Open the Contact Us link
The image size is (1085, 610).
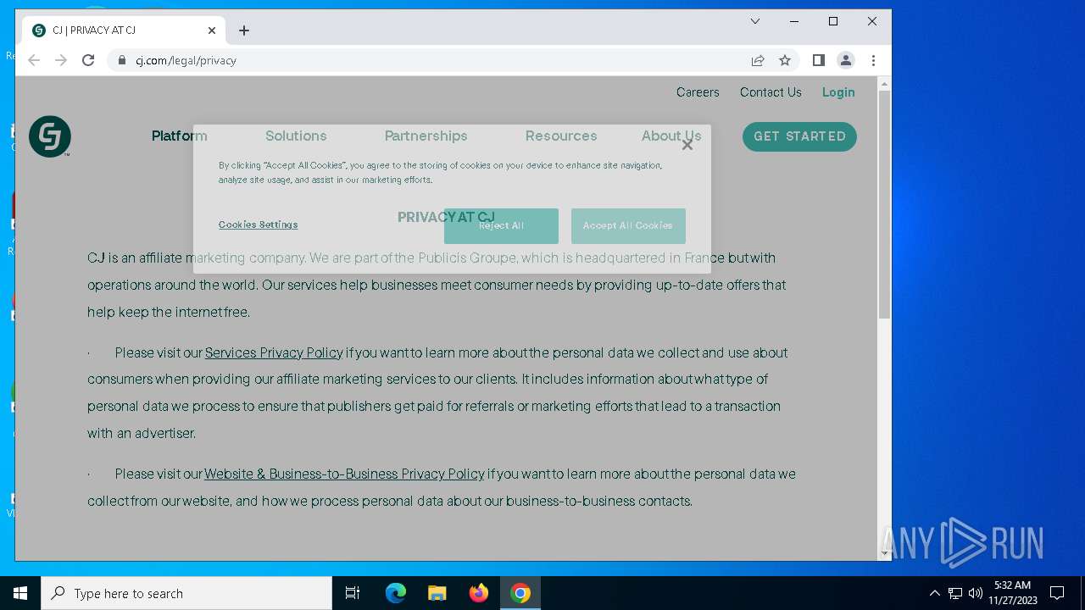(x=771, y=92)
